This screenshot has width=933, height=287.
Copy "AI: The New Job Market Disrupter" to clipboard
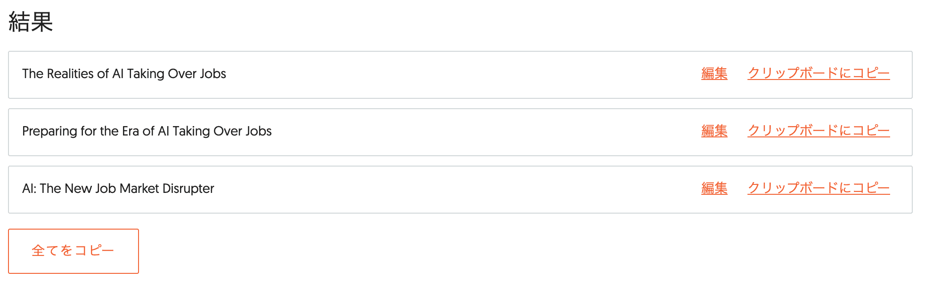(x=818, y=188)
